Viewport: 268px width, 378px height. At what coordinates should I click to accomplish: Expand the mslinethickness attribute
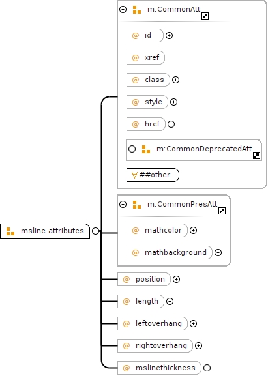[x=207, y=368]
